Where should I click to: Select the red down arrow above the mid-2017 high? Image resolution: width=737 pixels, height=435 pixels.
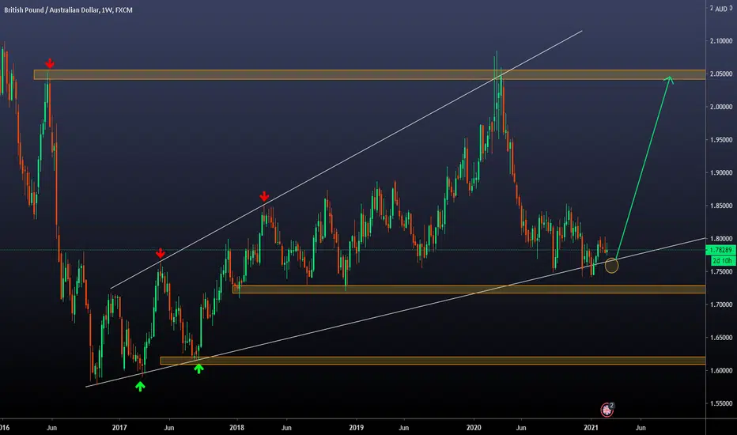(161, 253)
